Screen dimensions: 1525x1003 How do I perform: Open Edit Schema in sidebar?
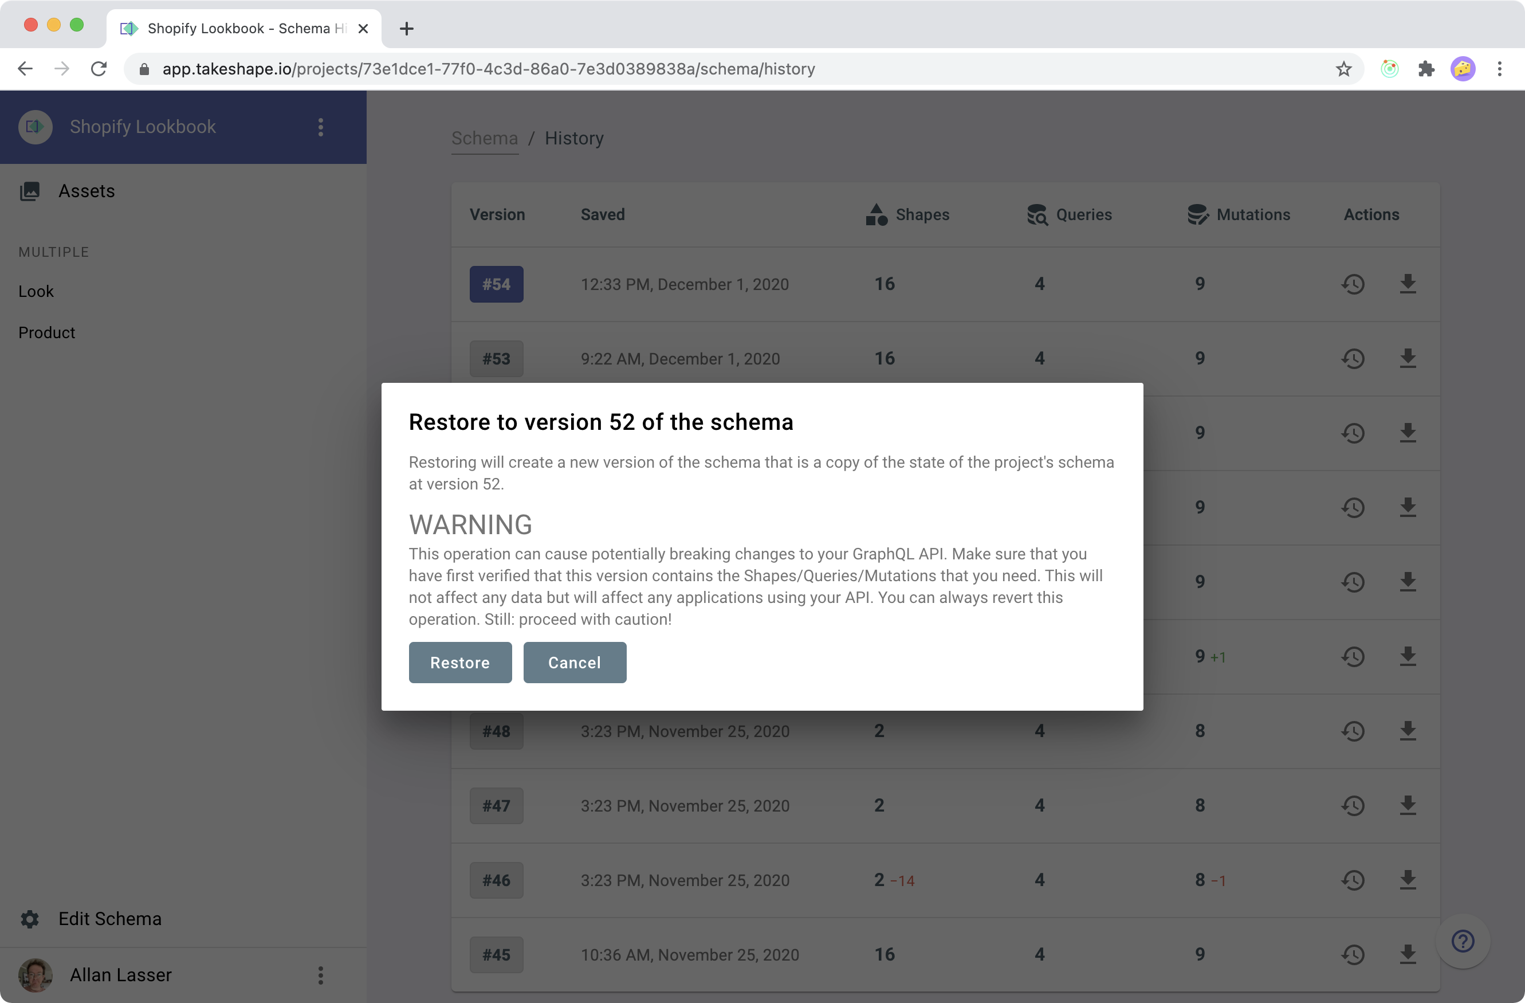pos(109,918)
